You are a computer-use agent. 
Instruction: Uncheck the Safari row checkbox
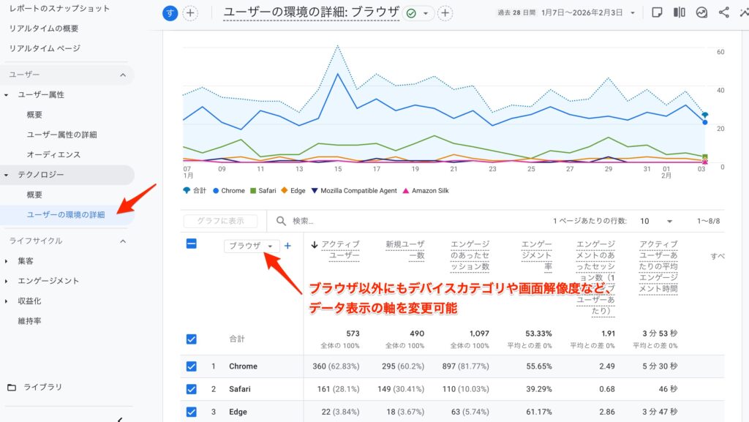[x=192, y=389]
